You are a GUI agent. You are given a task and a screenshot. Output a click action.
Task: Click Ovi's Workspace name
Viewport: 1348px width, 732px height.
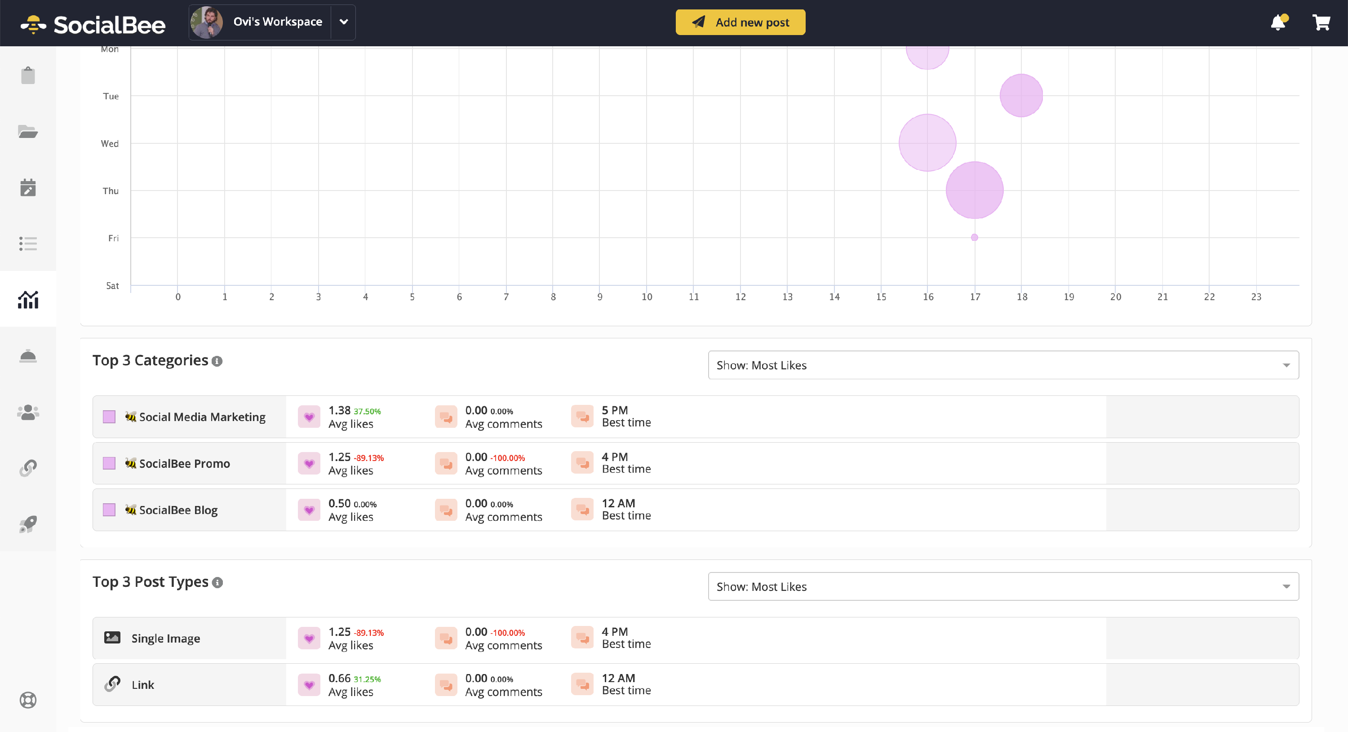point(277,22)
